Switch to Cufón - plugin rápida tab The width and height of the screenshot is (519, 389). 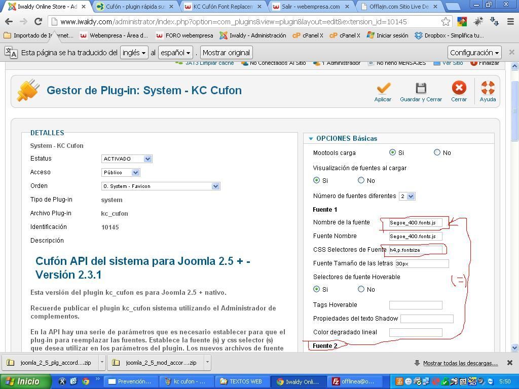pyautogui.click(x=135, y=6)
